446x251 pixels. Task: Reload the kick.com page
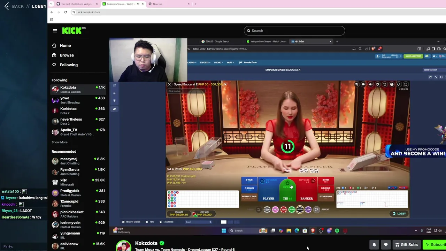(66, 12)
